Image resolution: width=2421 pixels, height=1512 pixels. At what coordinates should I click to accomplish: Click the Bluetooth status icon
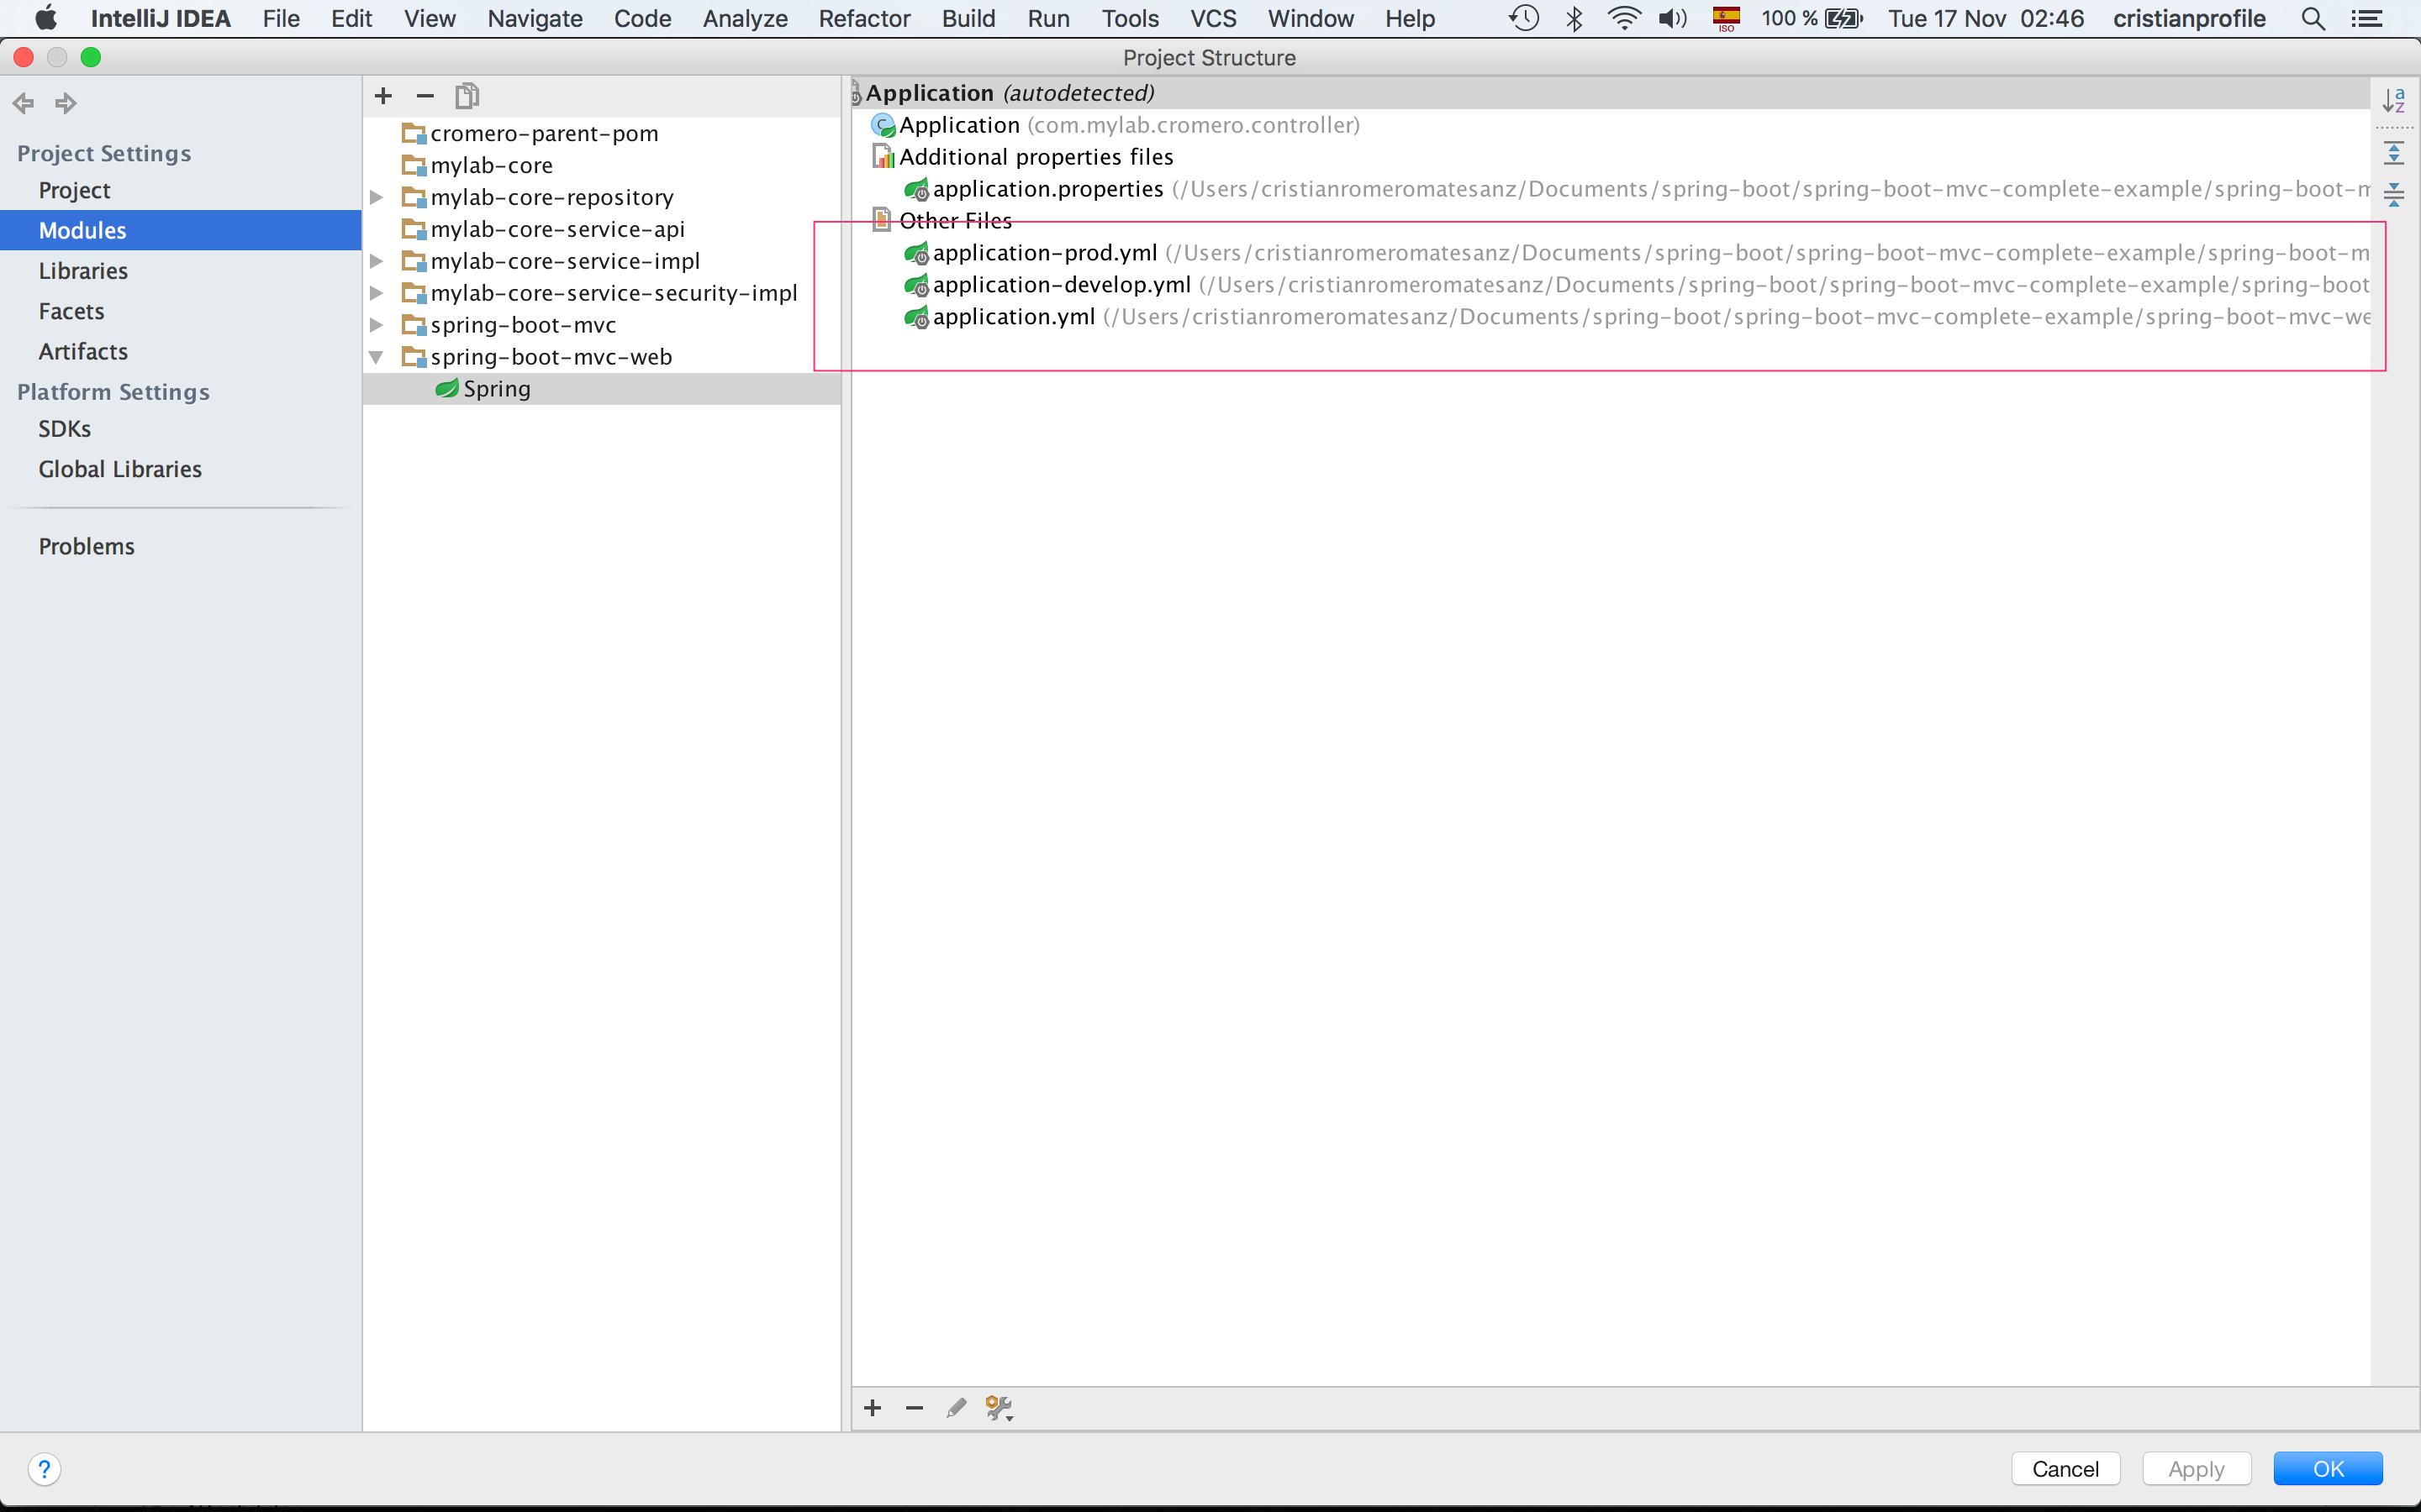[x=1574, y=18]
